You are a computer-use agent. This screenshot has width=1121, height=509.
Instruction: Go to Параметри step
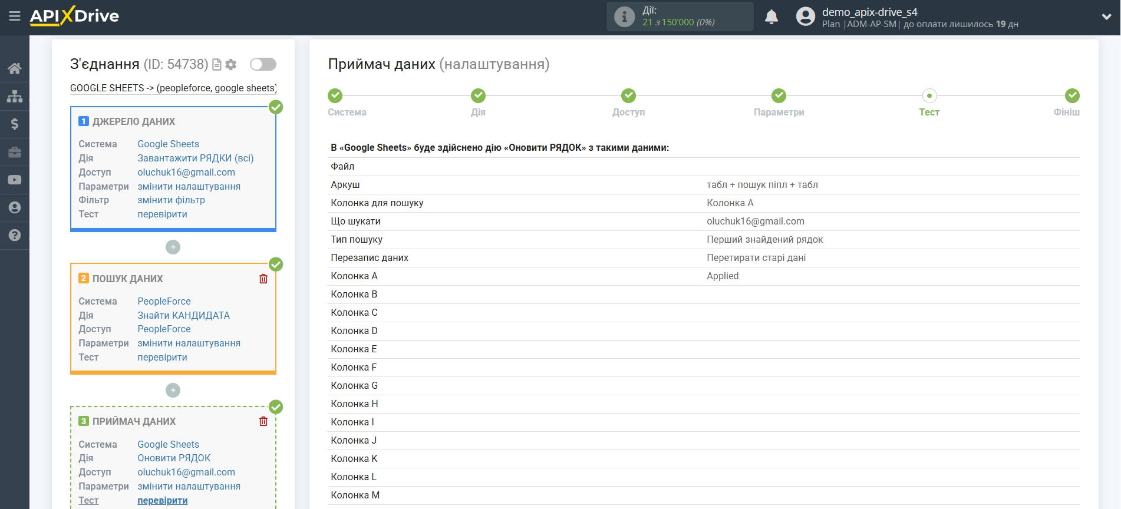(x=779, y=95)
